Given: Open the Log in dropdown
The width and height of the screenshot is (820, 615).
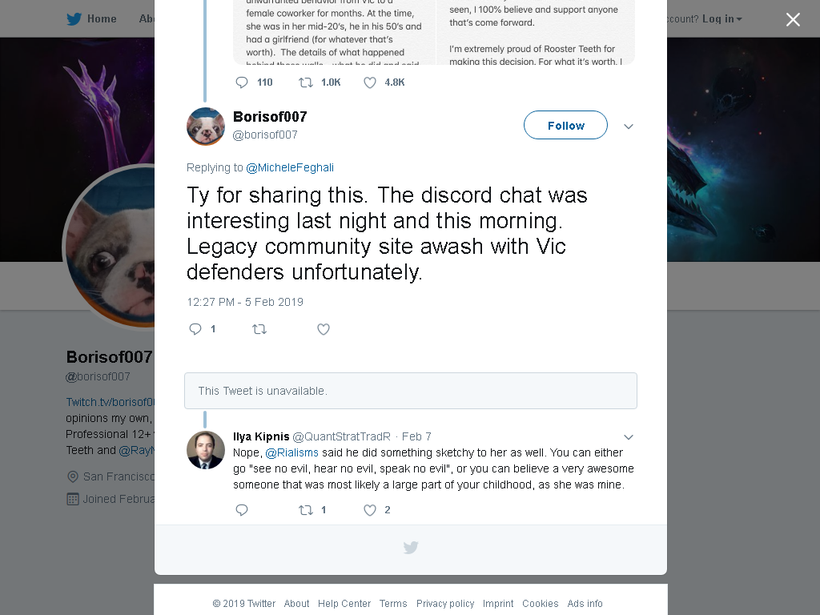Looking at the screenshot, I should coord(722,19).
